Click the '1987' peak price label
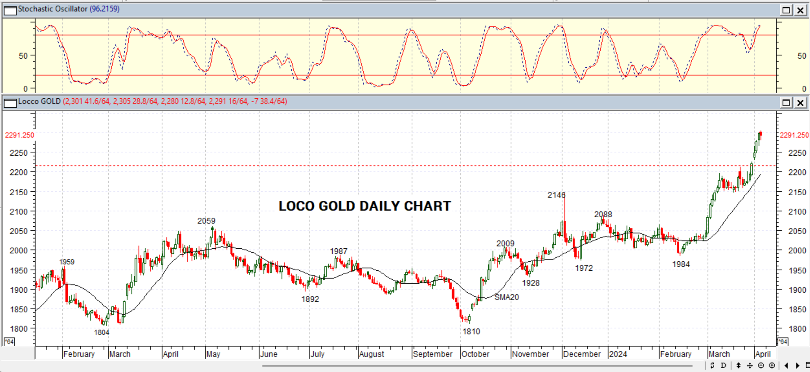 338,251
